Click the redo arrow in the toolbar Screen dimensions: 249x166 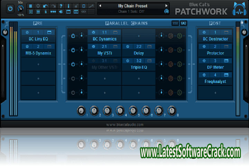[53, 6]
